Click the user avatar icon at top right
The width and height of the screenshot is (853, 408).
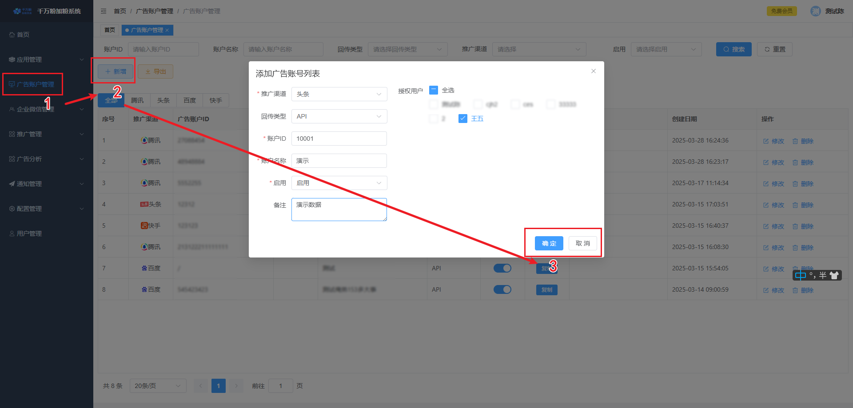(x=815, y=11)
